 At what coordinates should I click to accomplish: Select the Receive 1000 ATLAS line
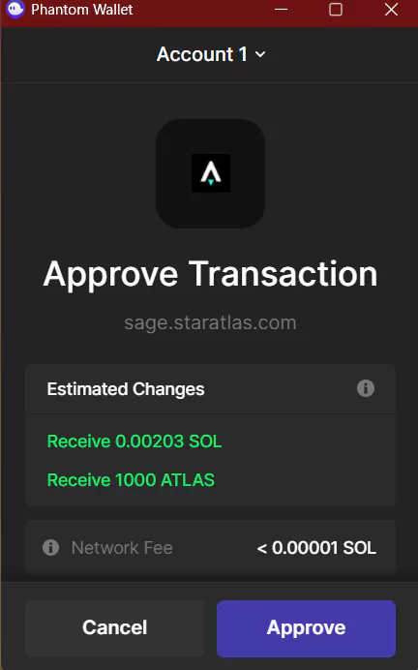coord(131,480)
